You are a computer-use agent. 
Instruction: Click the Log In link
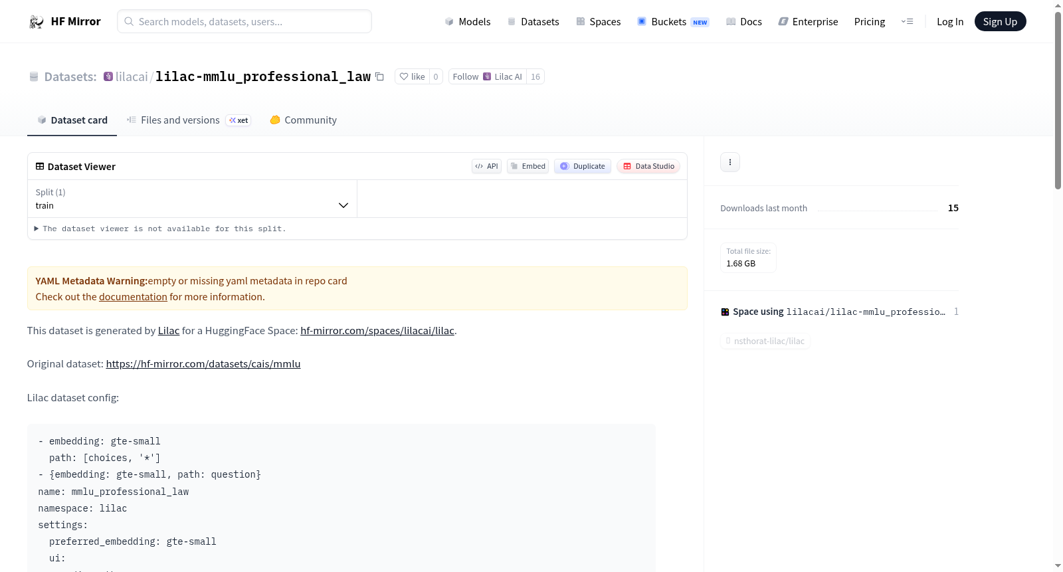point(950,22)
